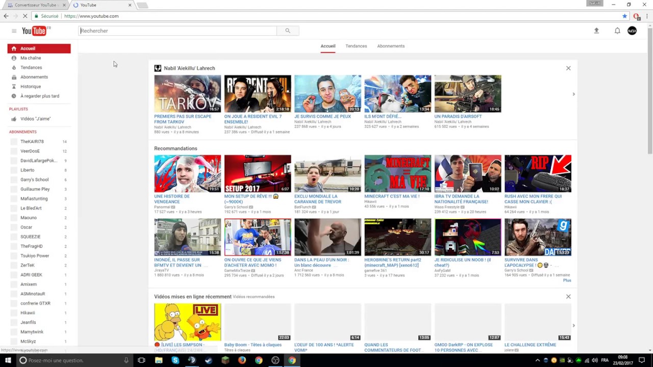Open IBRA TV DEMANDE LA NATIONALITÉ title
653x367 pixels.
point(461,199)
